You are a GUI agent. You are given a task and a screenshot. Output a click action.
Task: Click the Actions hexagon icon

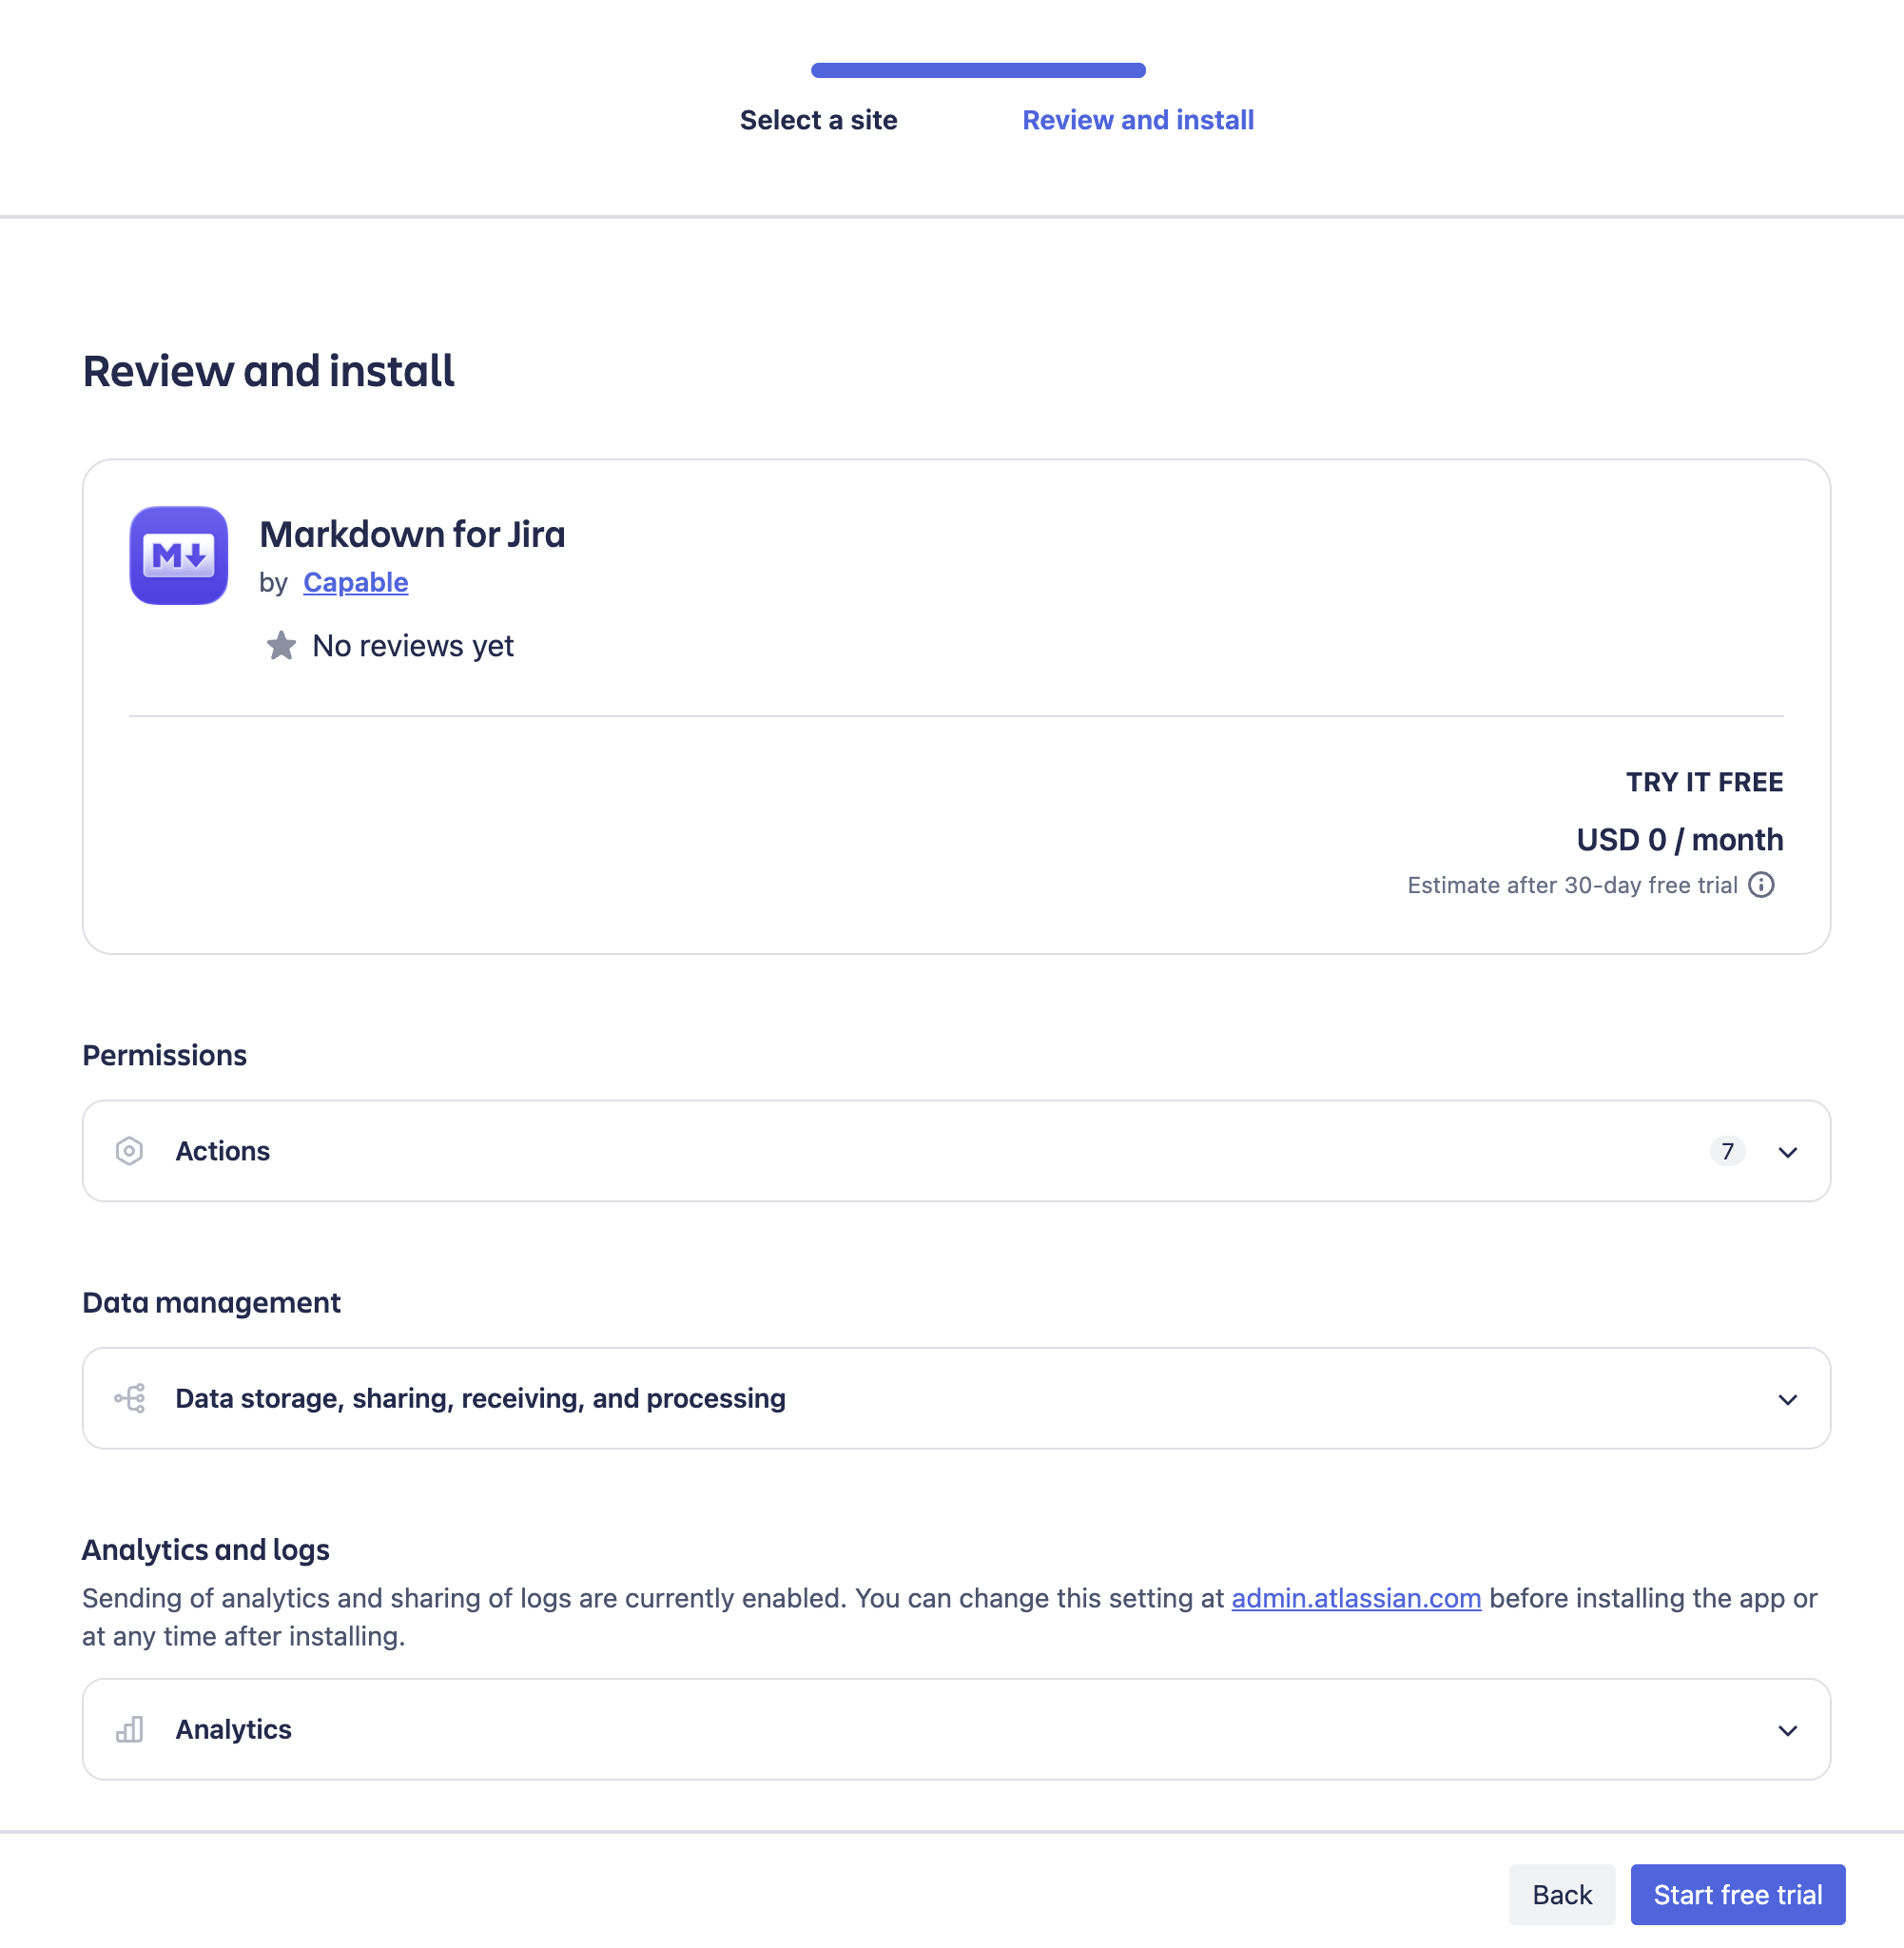pyautogui.click(x=129, y=1151)
